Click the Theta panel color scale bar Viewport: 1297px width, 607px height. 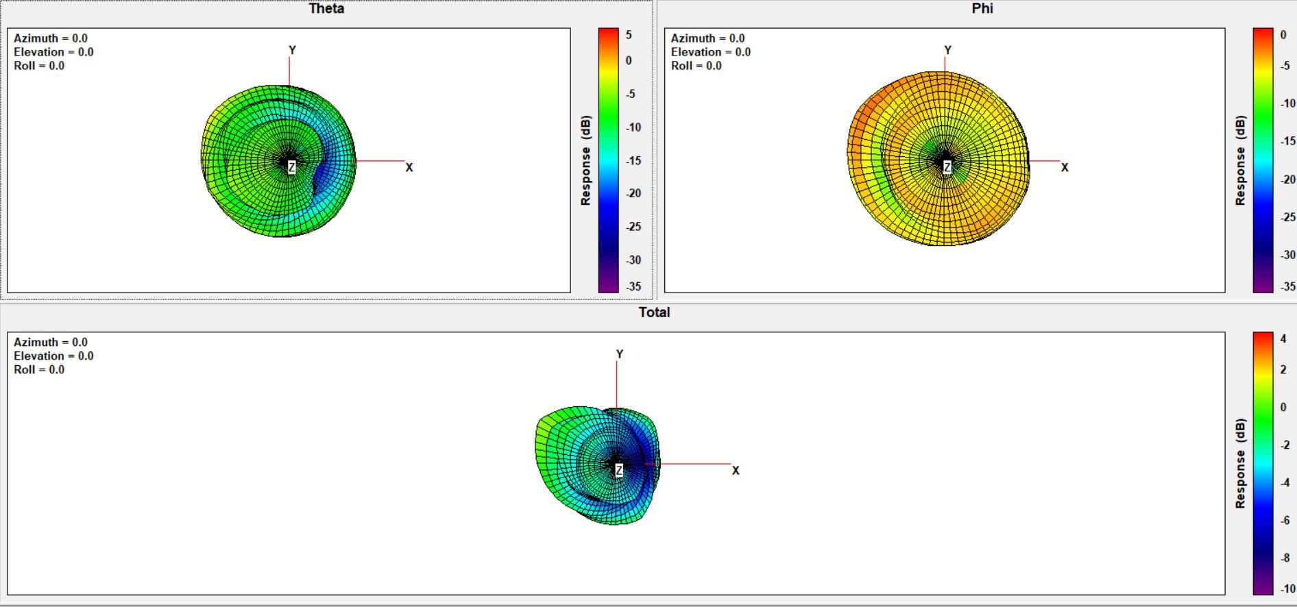(608, 160)
